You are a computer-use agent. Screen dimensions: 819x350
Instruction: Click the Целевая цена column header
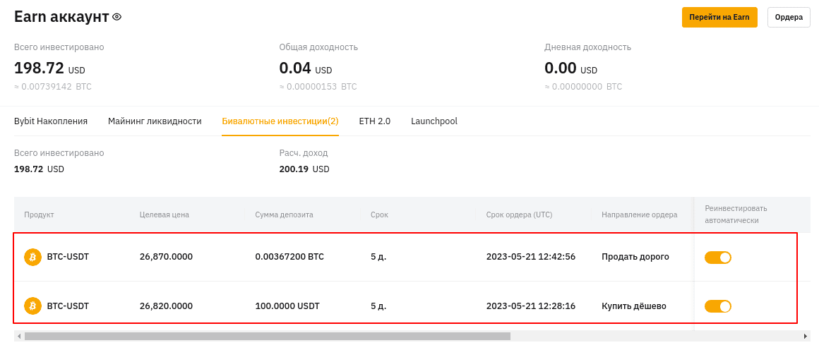click(165, 215)
